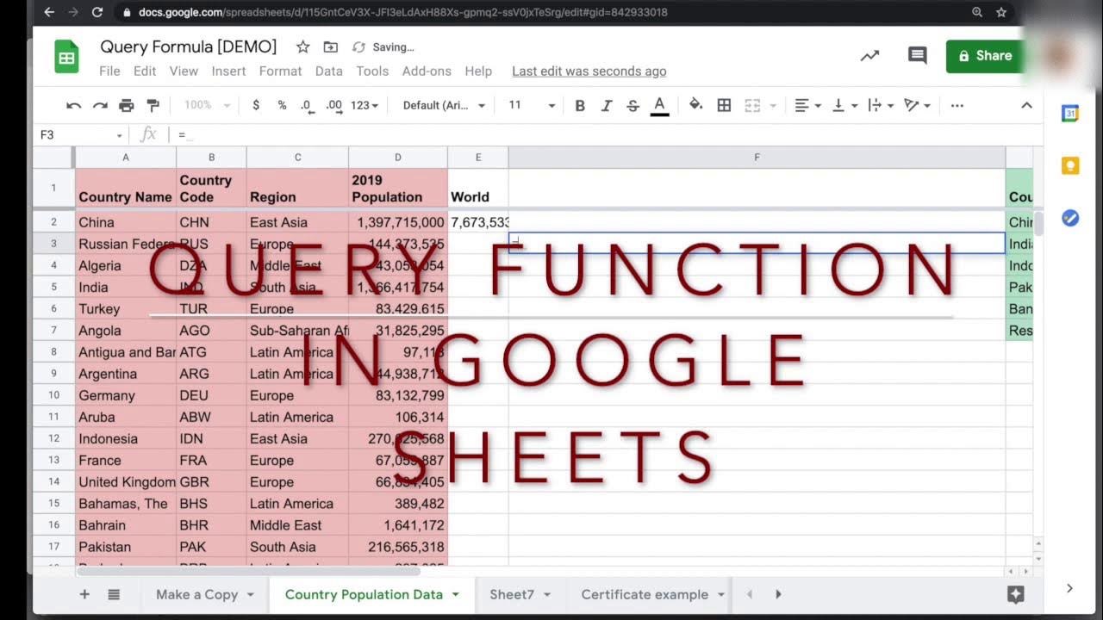
Task: Open the Add-ons menu
Action: [x=427, y=71]
